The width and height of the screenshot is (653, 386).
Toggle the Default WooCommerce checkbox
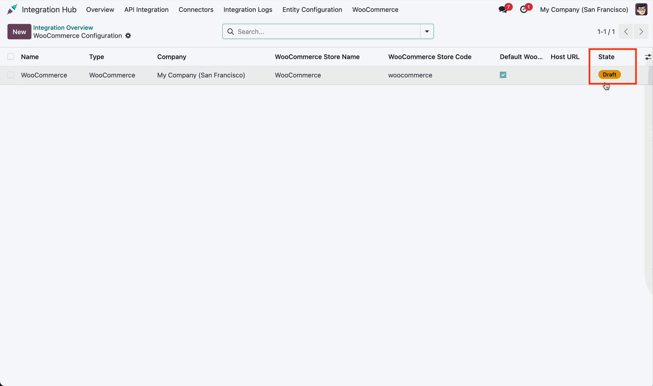point(503,75)
